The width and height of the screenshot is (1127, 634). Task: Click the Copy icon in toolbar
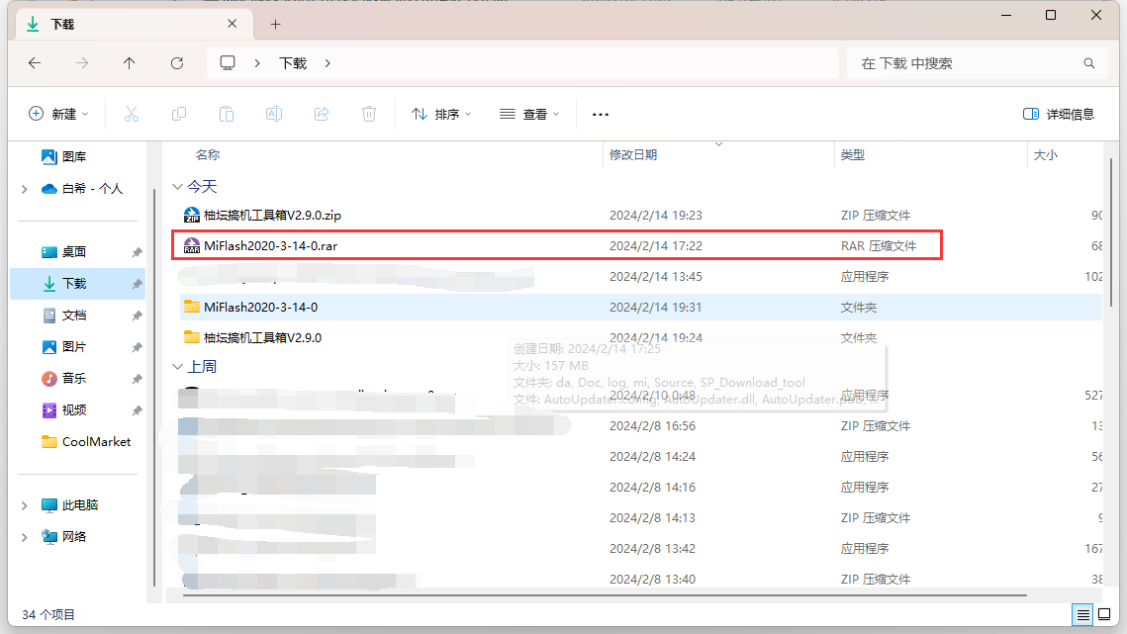(x=179, y=114)
